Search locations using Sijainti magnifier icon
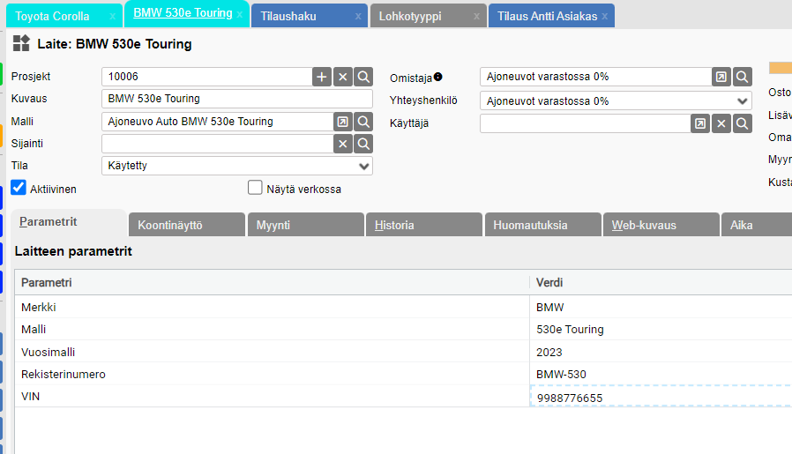Image resolution: width=792 pixels, height=454 pixels. 363,144
